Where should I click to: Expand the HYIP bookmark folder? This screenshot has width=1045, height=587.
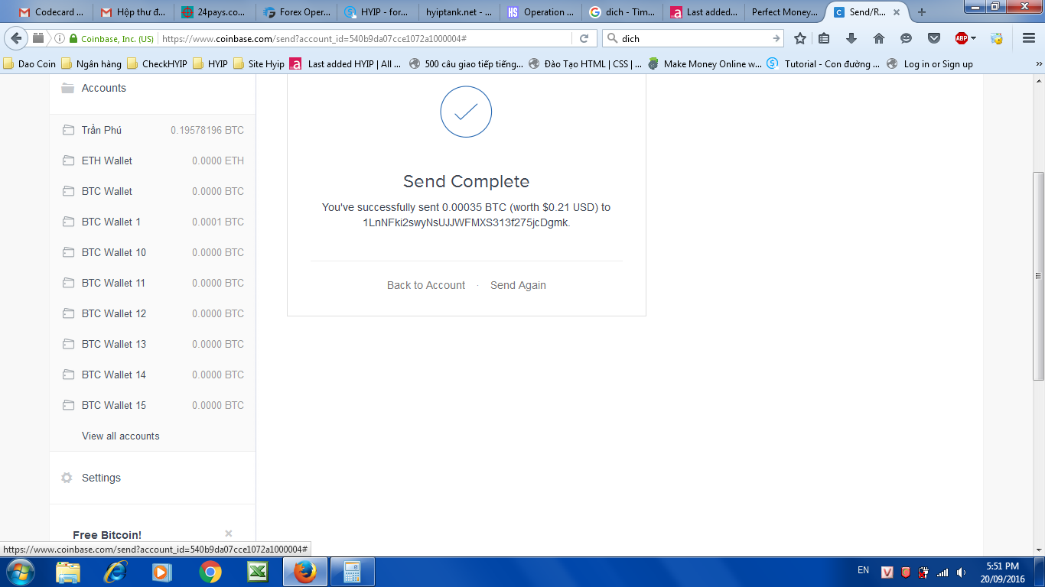210,64
